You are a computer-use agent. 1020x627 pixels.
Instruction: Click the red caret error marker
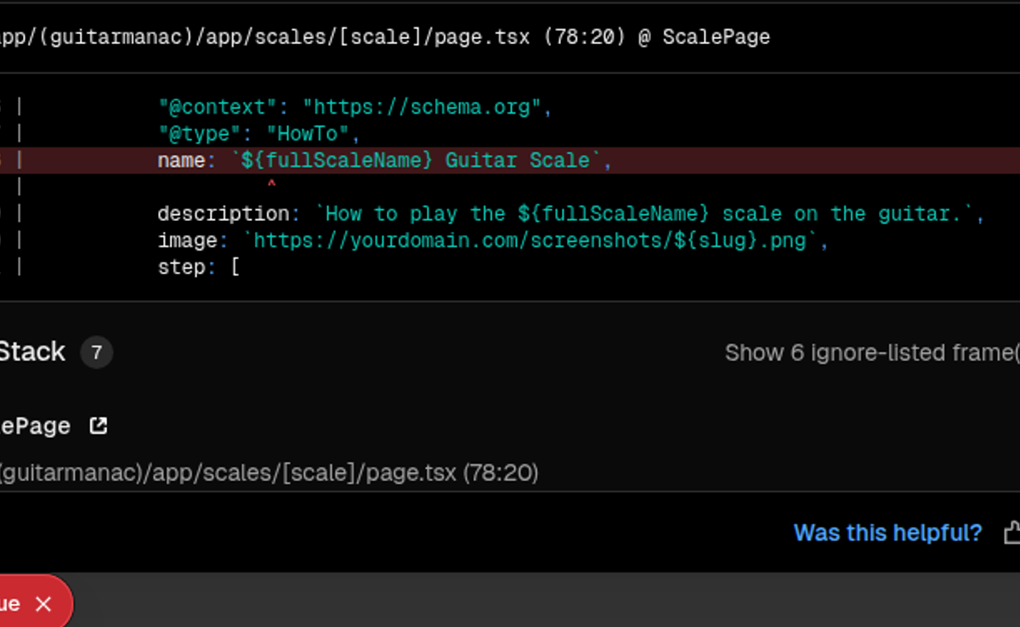271,184
